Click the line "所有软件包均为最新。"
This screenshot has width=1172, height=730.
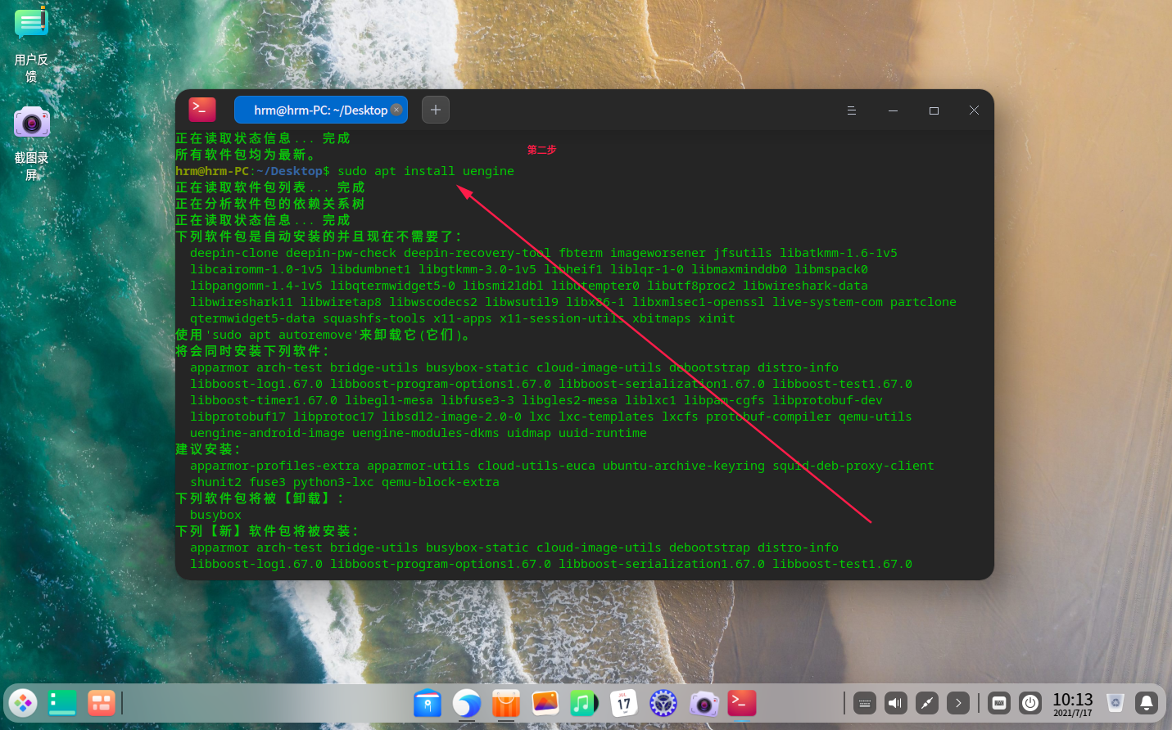click(246, 155)
